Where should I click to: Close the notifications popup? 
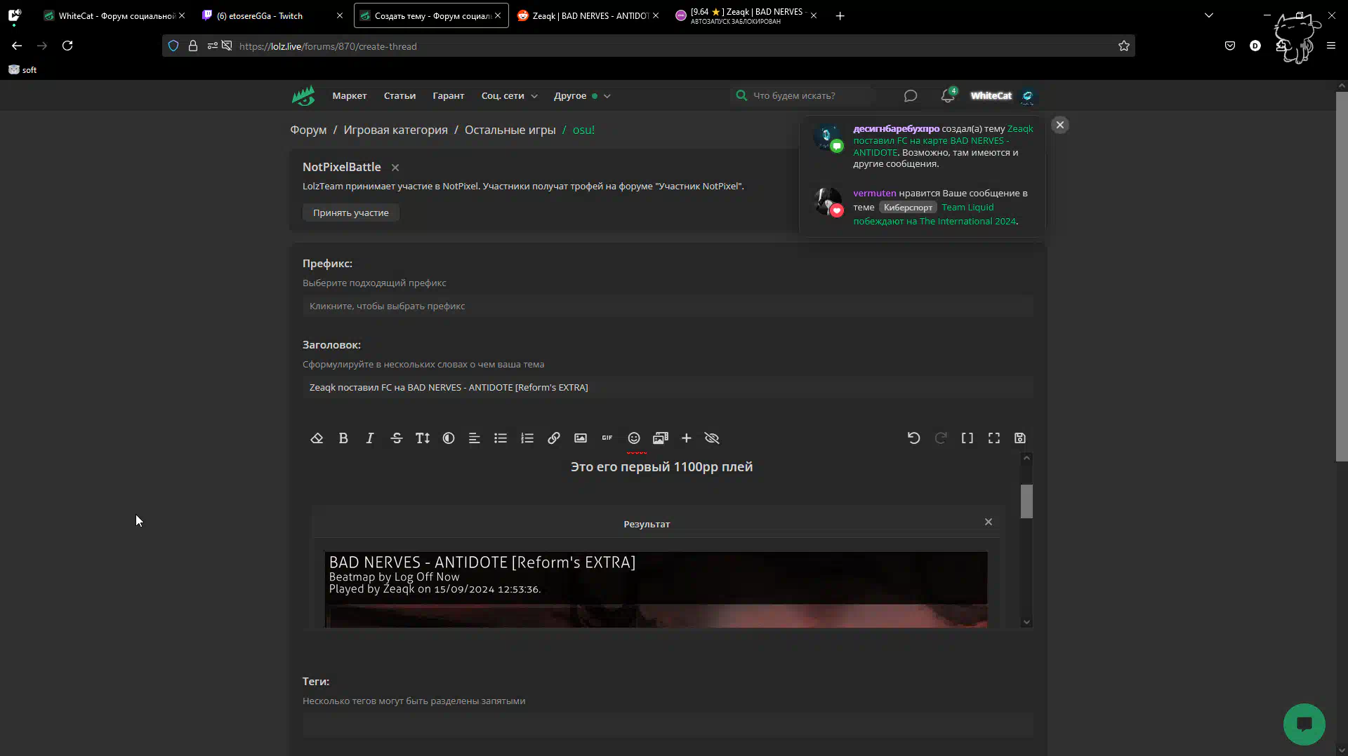point(1060,125)
